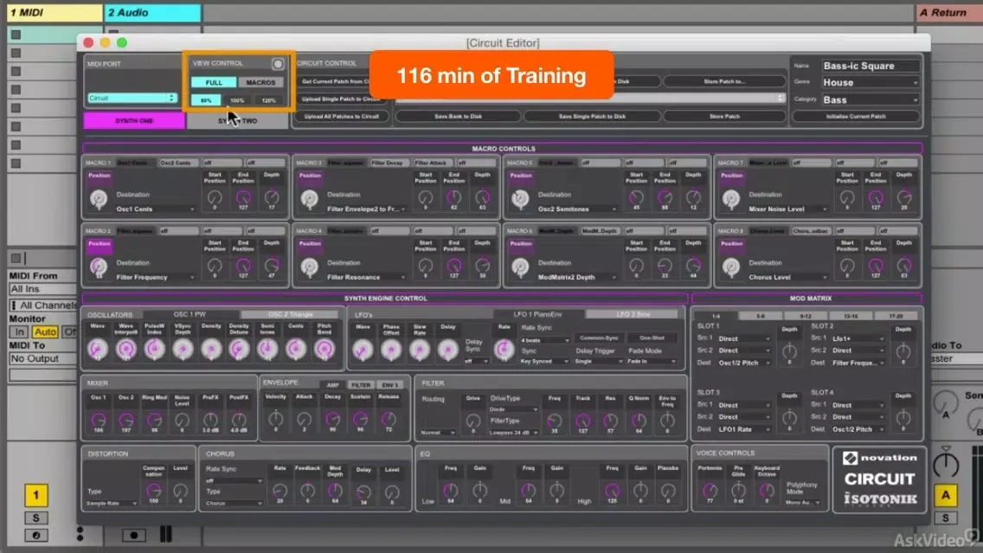Click the Macro 1 Position knob

99,199
